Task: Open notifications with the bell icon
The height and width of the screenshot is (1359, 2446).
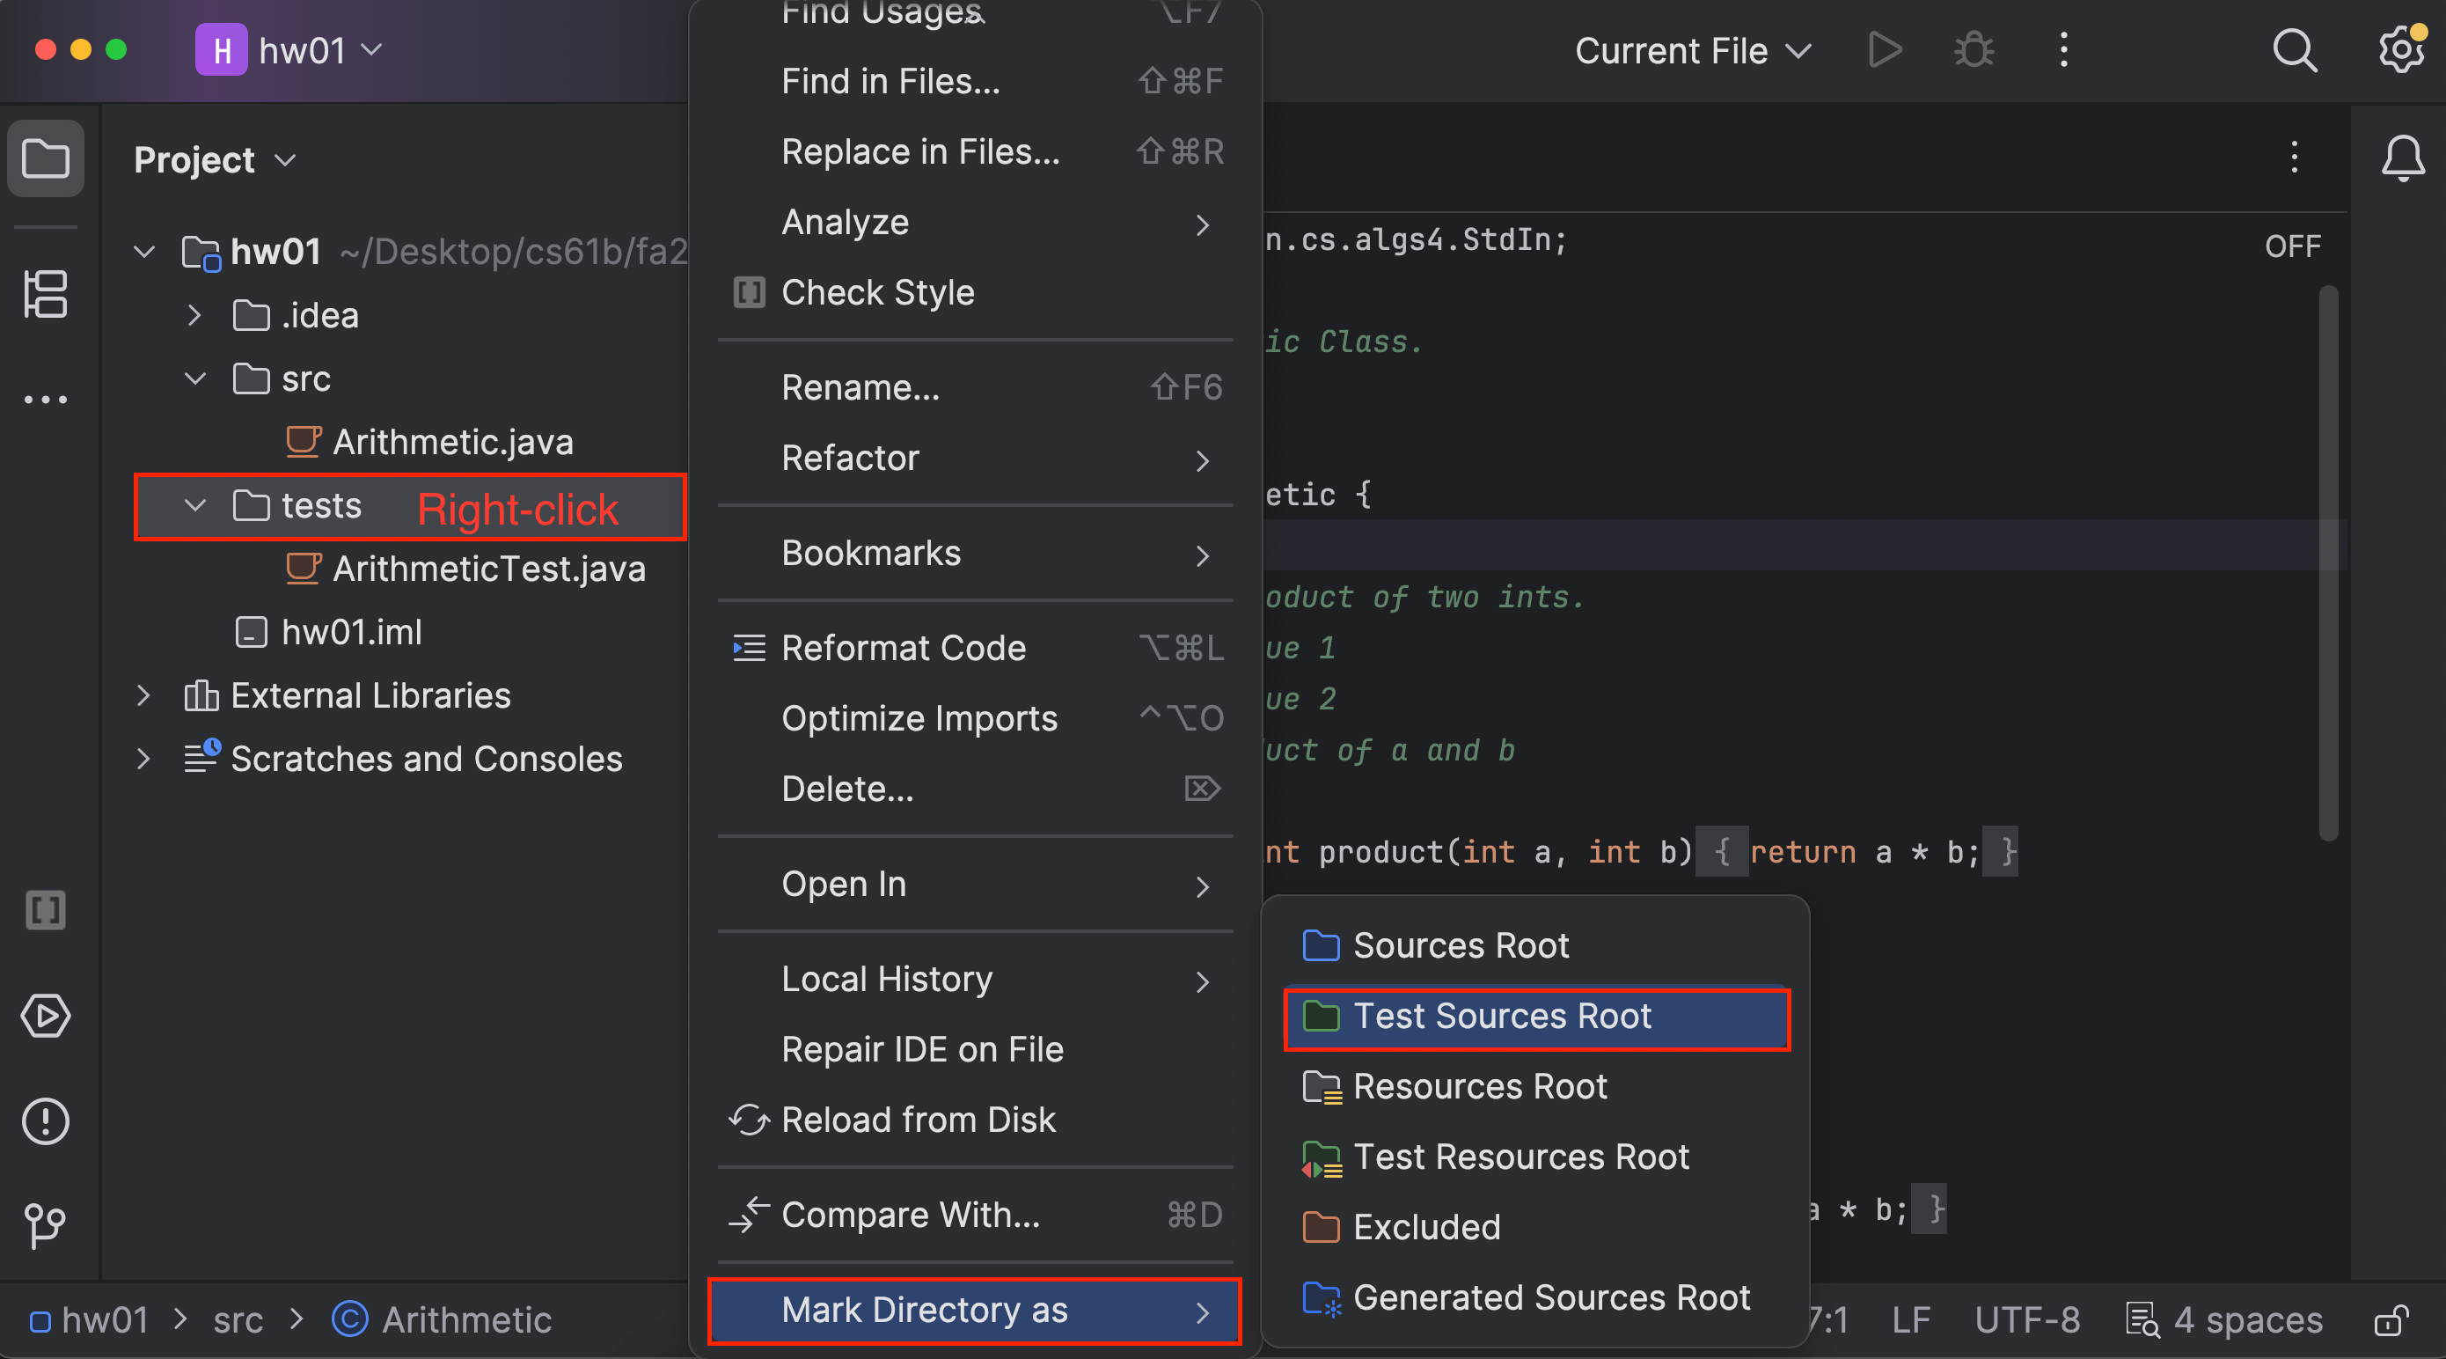Action: tap(2402, 158)
